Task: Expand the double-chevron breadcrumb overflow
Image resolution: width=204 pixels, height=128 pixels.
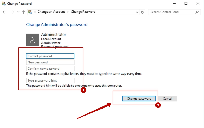Action: [34, 12]
